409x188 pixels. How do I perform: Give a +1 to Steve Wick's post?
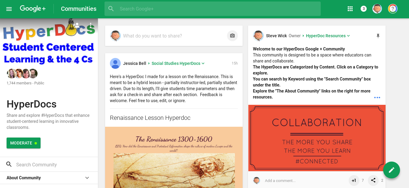pyautogui.click(x=354, y=180)
